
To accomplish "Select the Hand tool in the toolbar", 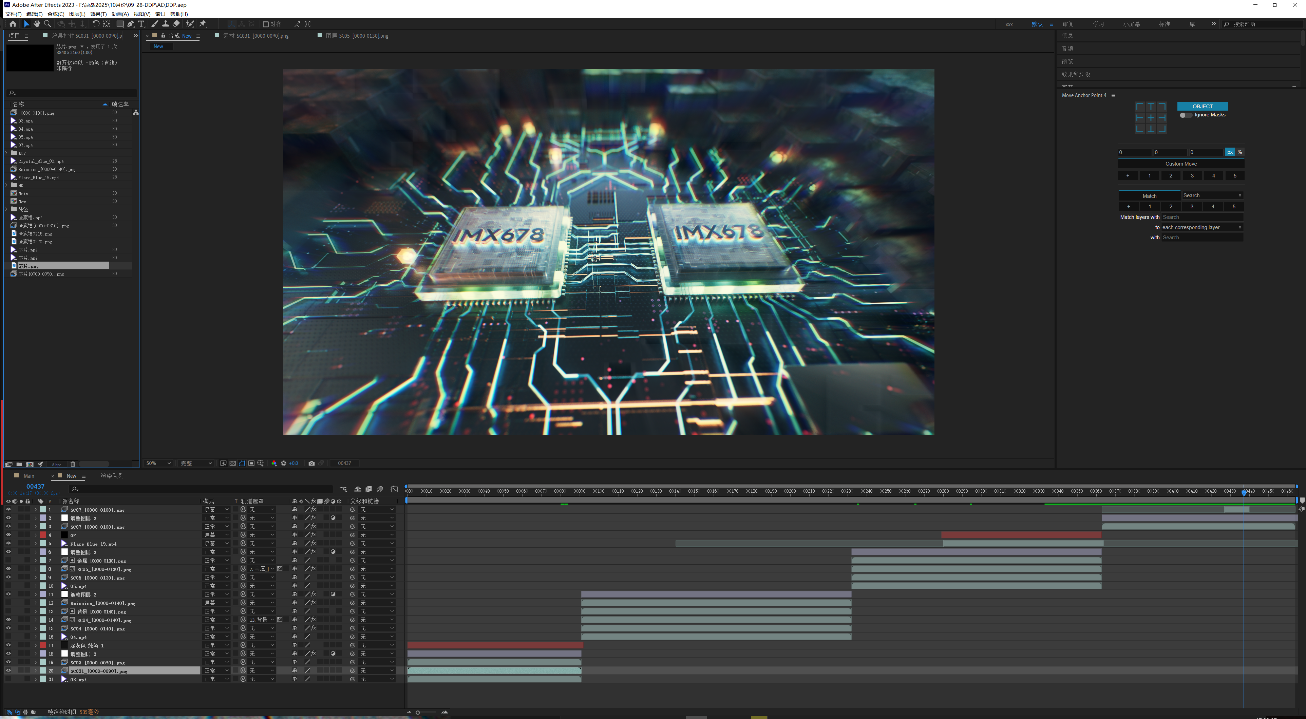I will click(37, 24).
